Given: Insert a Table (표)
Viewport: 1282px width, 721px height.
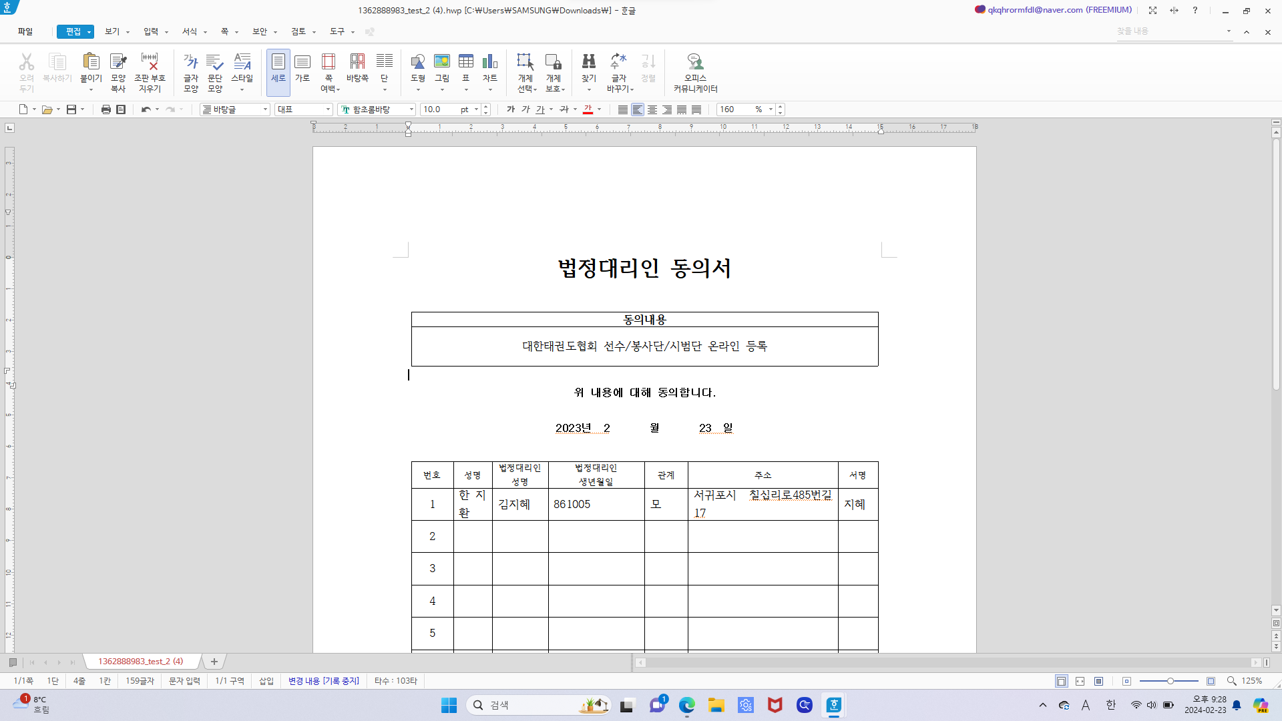Looking at the screenshot, I should coord(466,62).
